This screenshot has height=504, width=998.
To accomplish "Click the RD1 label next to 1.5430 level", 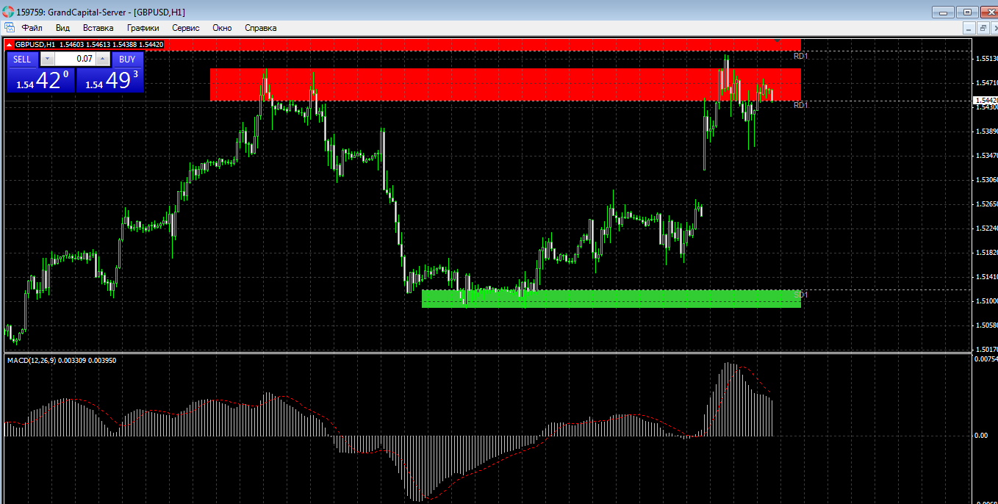I will (801, 105).
